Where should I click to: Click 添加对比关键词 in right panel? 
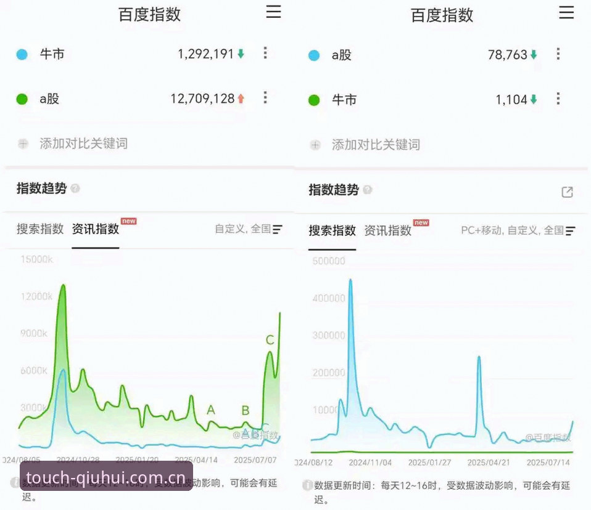376,145
